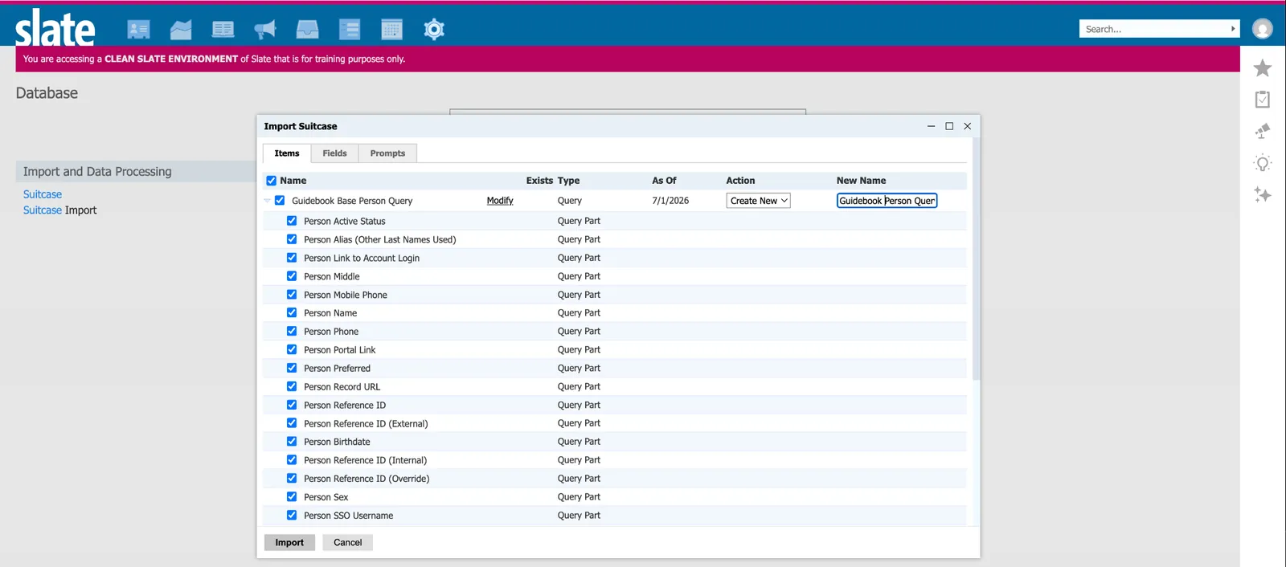This screenshot has height=567, width=1286.
Task: Click the Import Suitcase dialog vertical scrollbar
Action: 976,259
